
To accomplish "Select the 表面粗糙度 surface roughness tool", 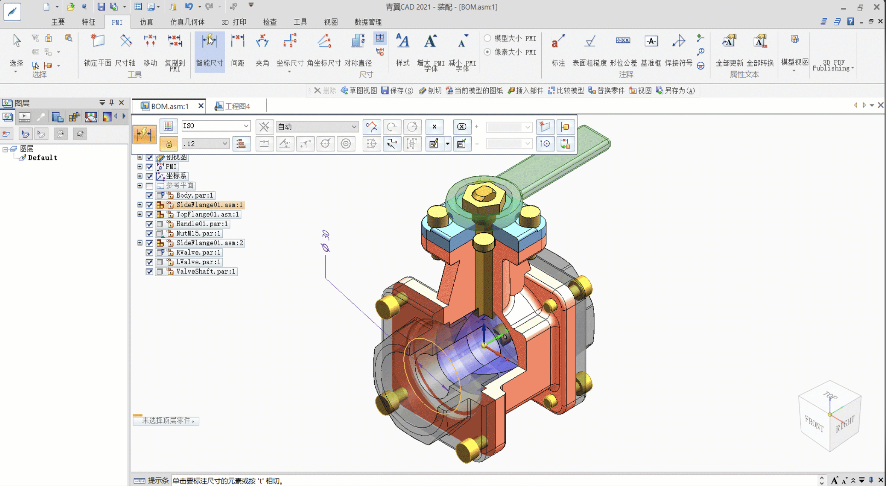I will tap(590, 51).
